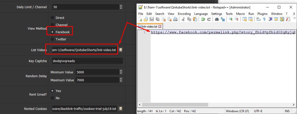Select the Direct view method
The width and height of the screenshot is (297, 114).
click(x=52, y=18)
